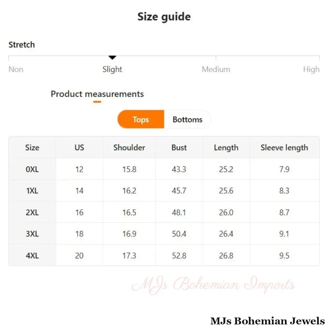Click the Bust column header
The image size is (328, 328).
(x=179, y=148)
